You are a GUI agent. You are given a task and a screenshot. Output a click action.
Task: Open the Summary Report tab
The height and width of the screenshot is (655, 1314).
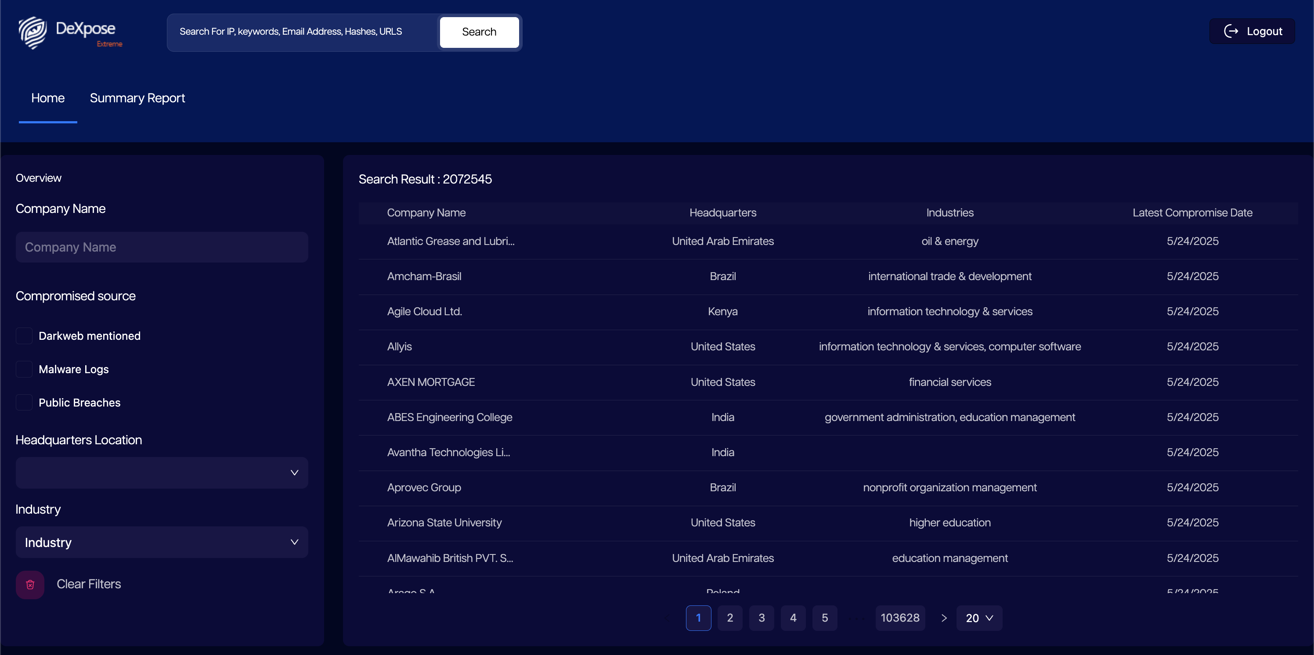point(137,98)
